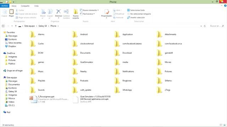
Task: Open the Archivo tab
Action: [5, 6]
